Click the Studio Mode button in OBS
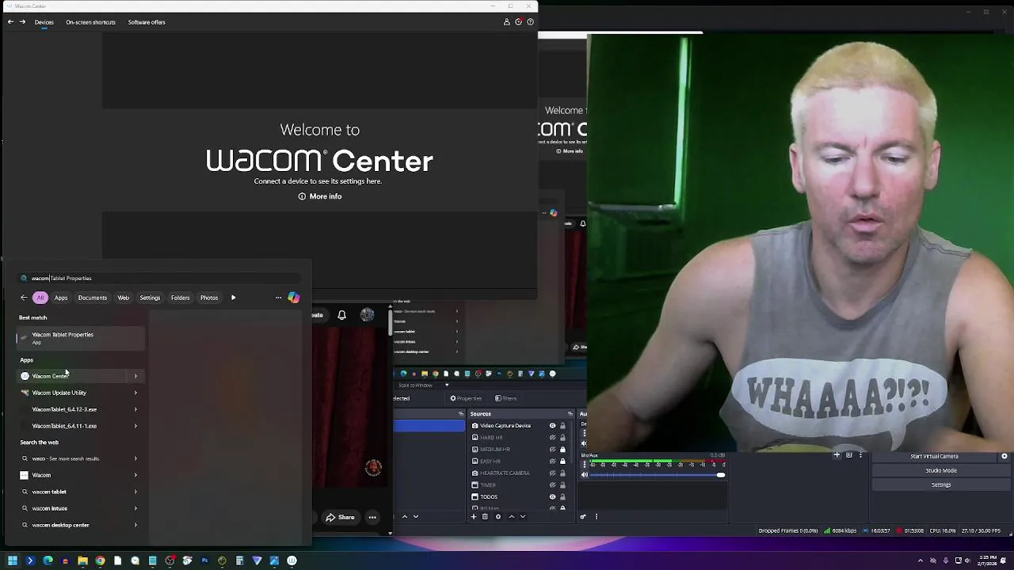The width and height of the screenshot is (1014, 570). tap(941, 470)
